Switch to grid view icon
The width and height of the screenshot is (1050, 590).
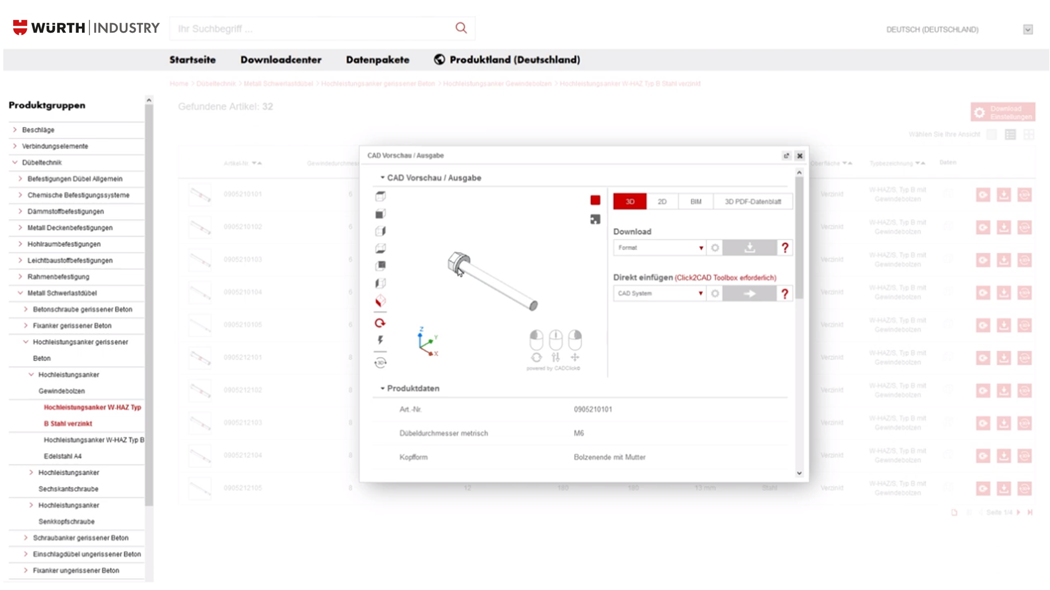(x=1029, y=134)
